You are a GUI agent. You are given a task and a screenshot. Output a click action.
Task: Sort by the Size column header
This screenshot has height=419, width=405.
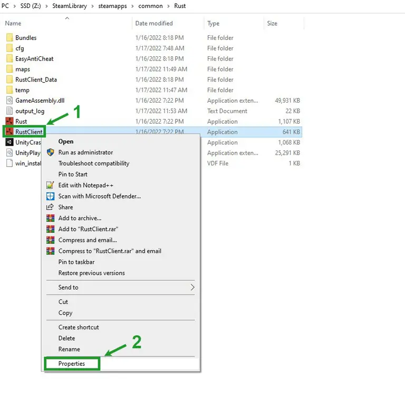(x=272, y=23)
